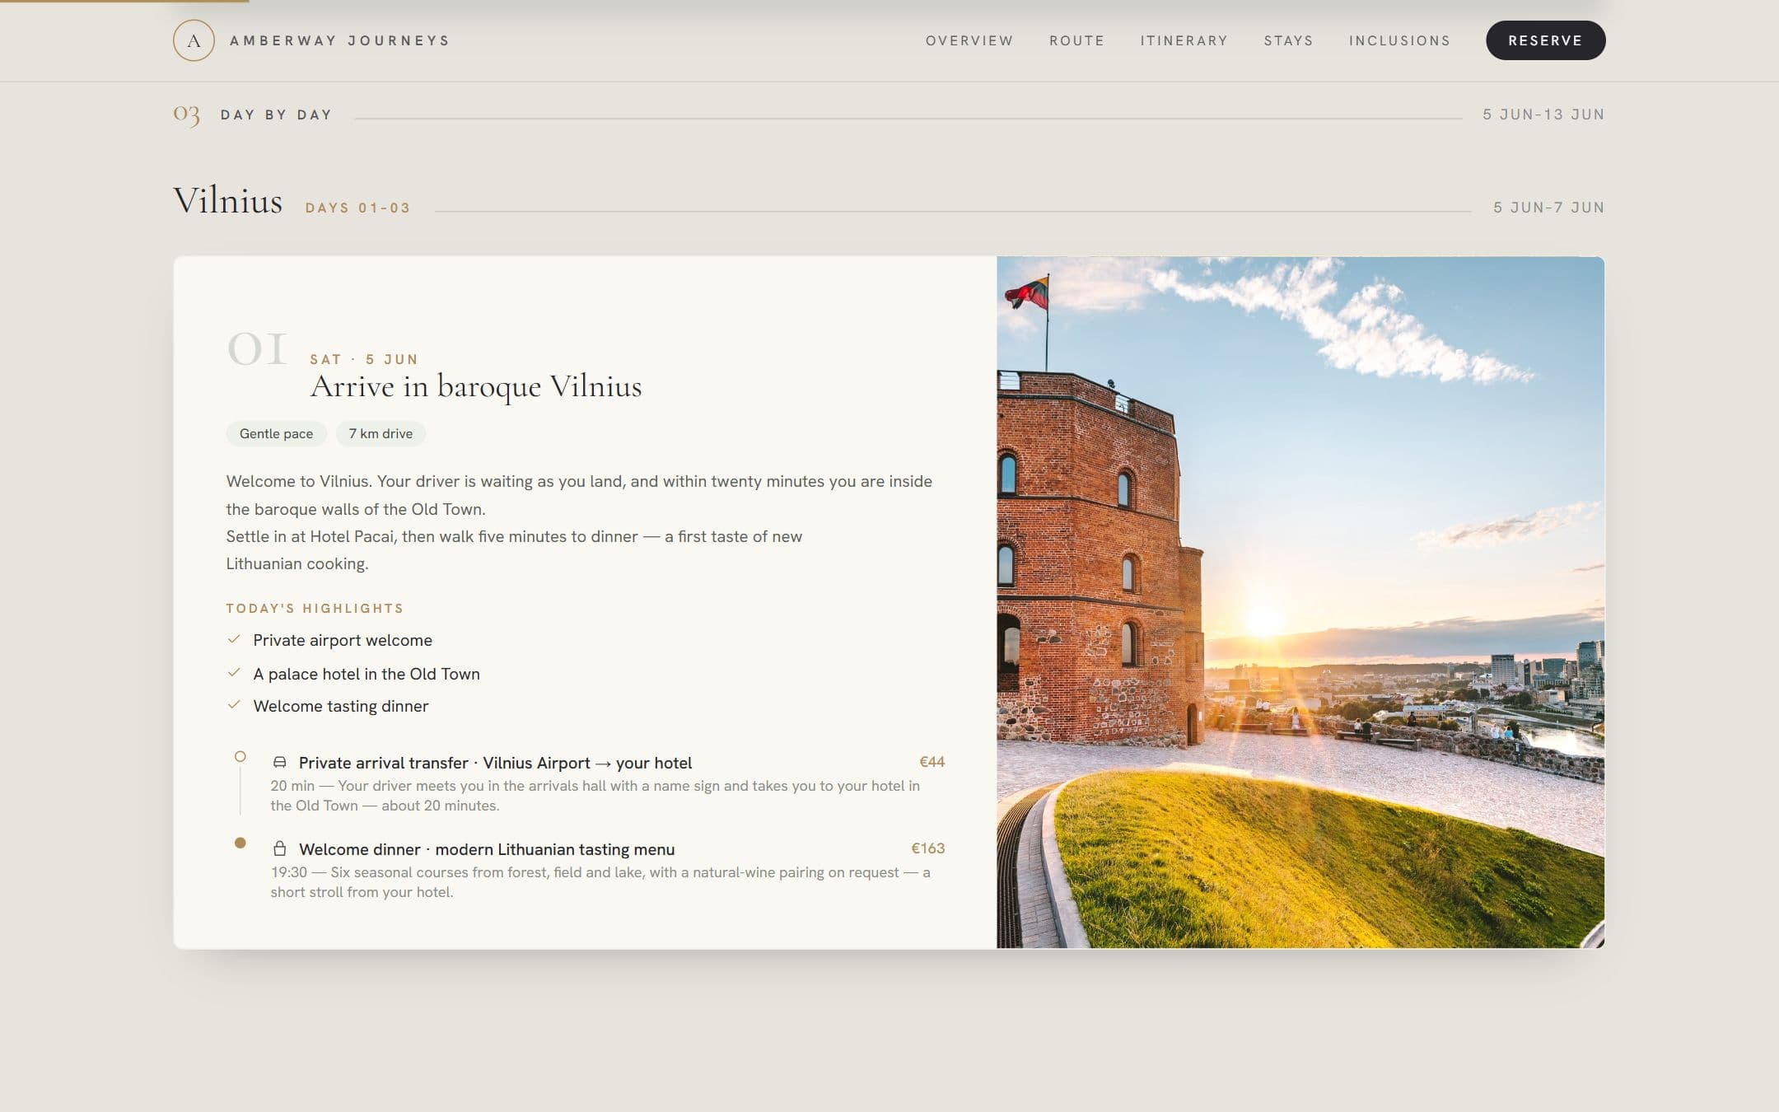Click the Reserve button
1779x1112 pixels.
1545,40
